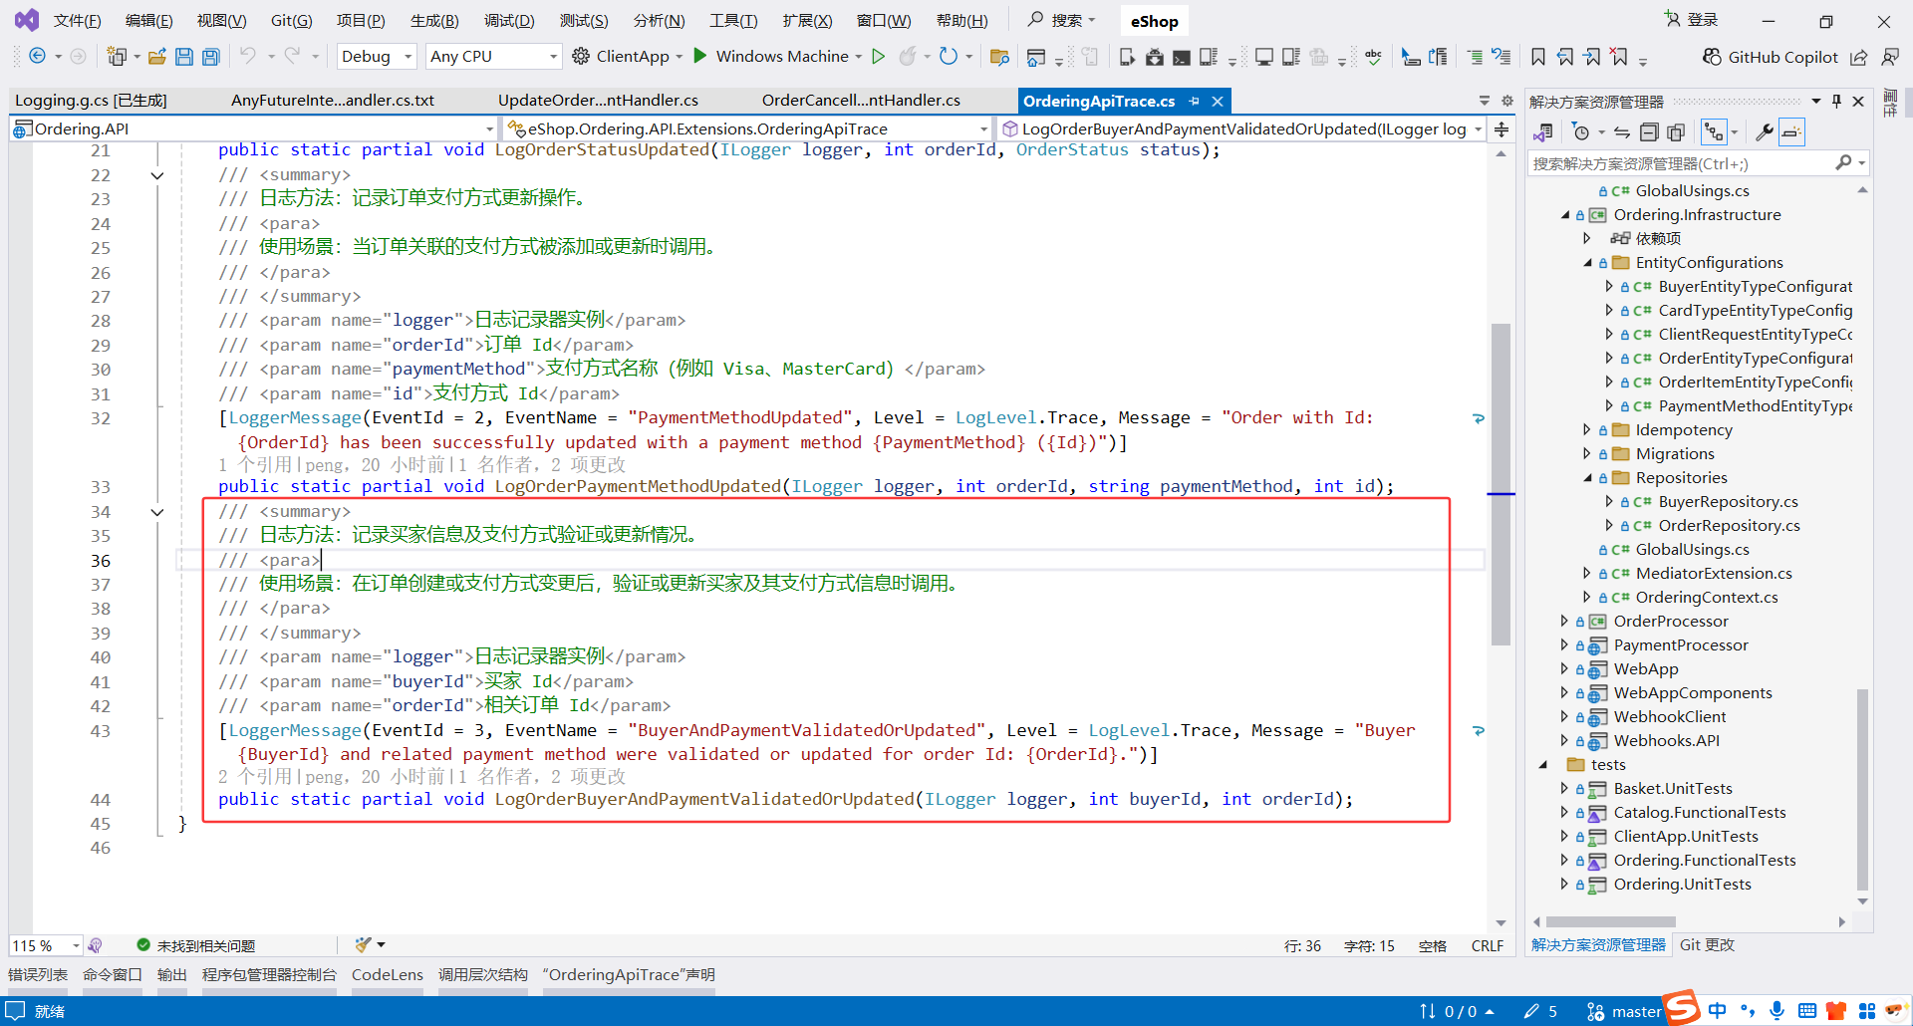The height and width of the screenshot is (1026, 1913).
Task: Click the Sogou input method icon in taskbar
Action: point(1682,1008)
